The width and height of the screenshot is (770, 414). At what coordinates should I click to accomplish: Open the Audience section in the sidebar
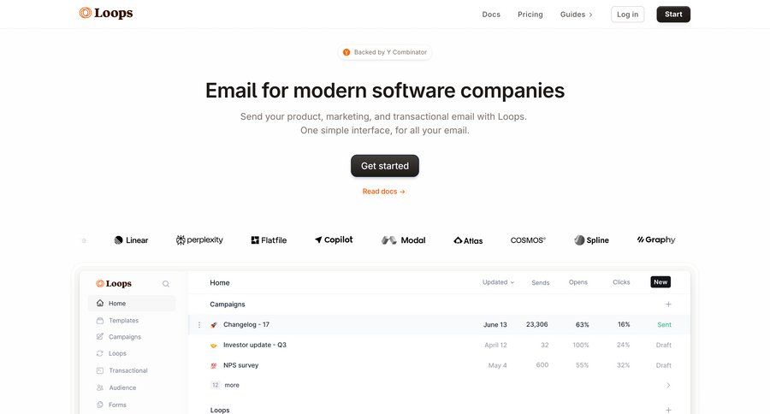coord(122,387)
